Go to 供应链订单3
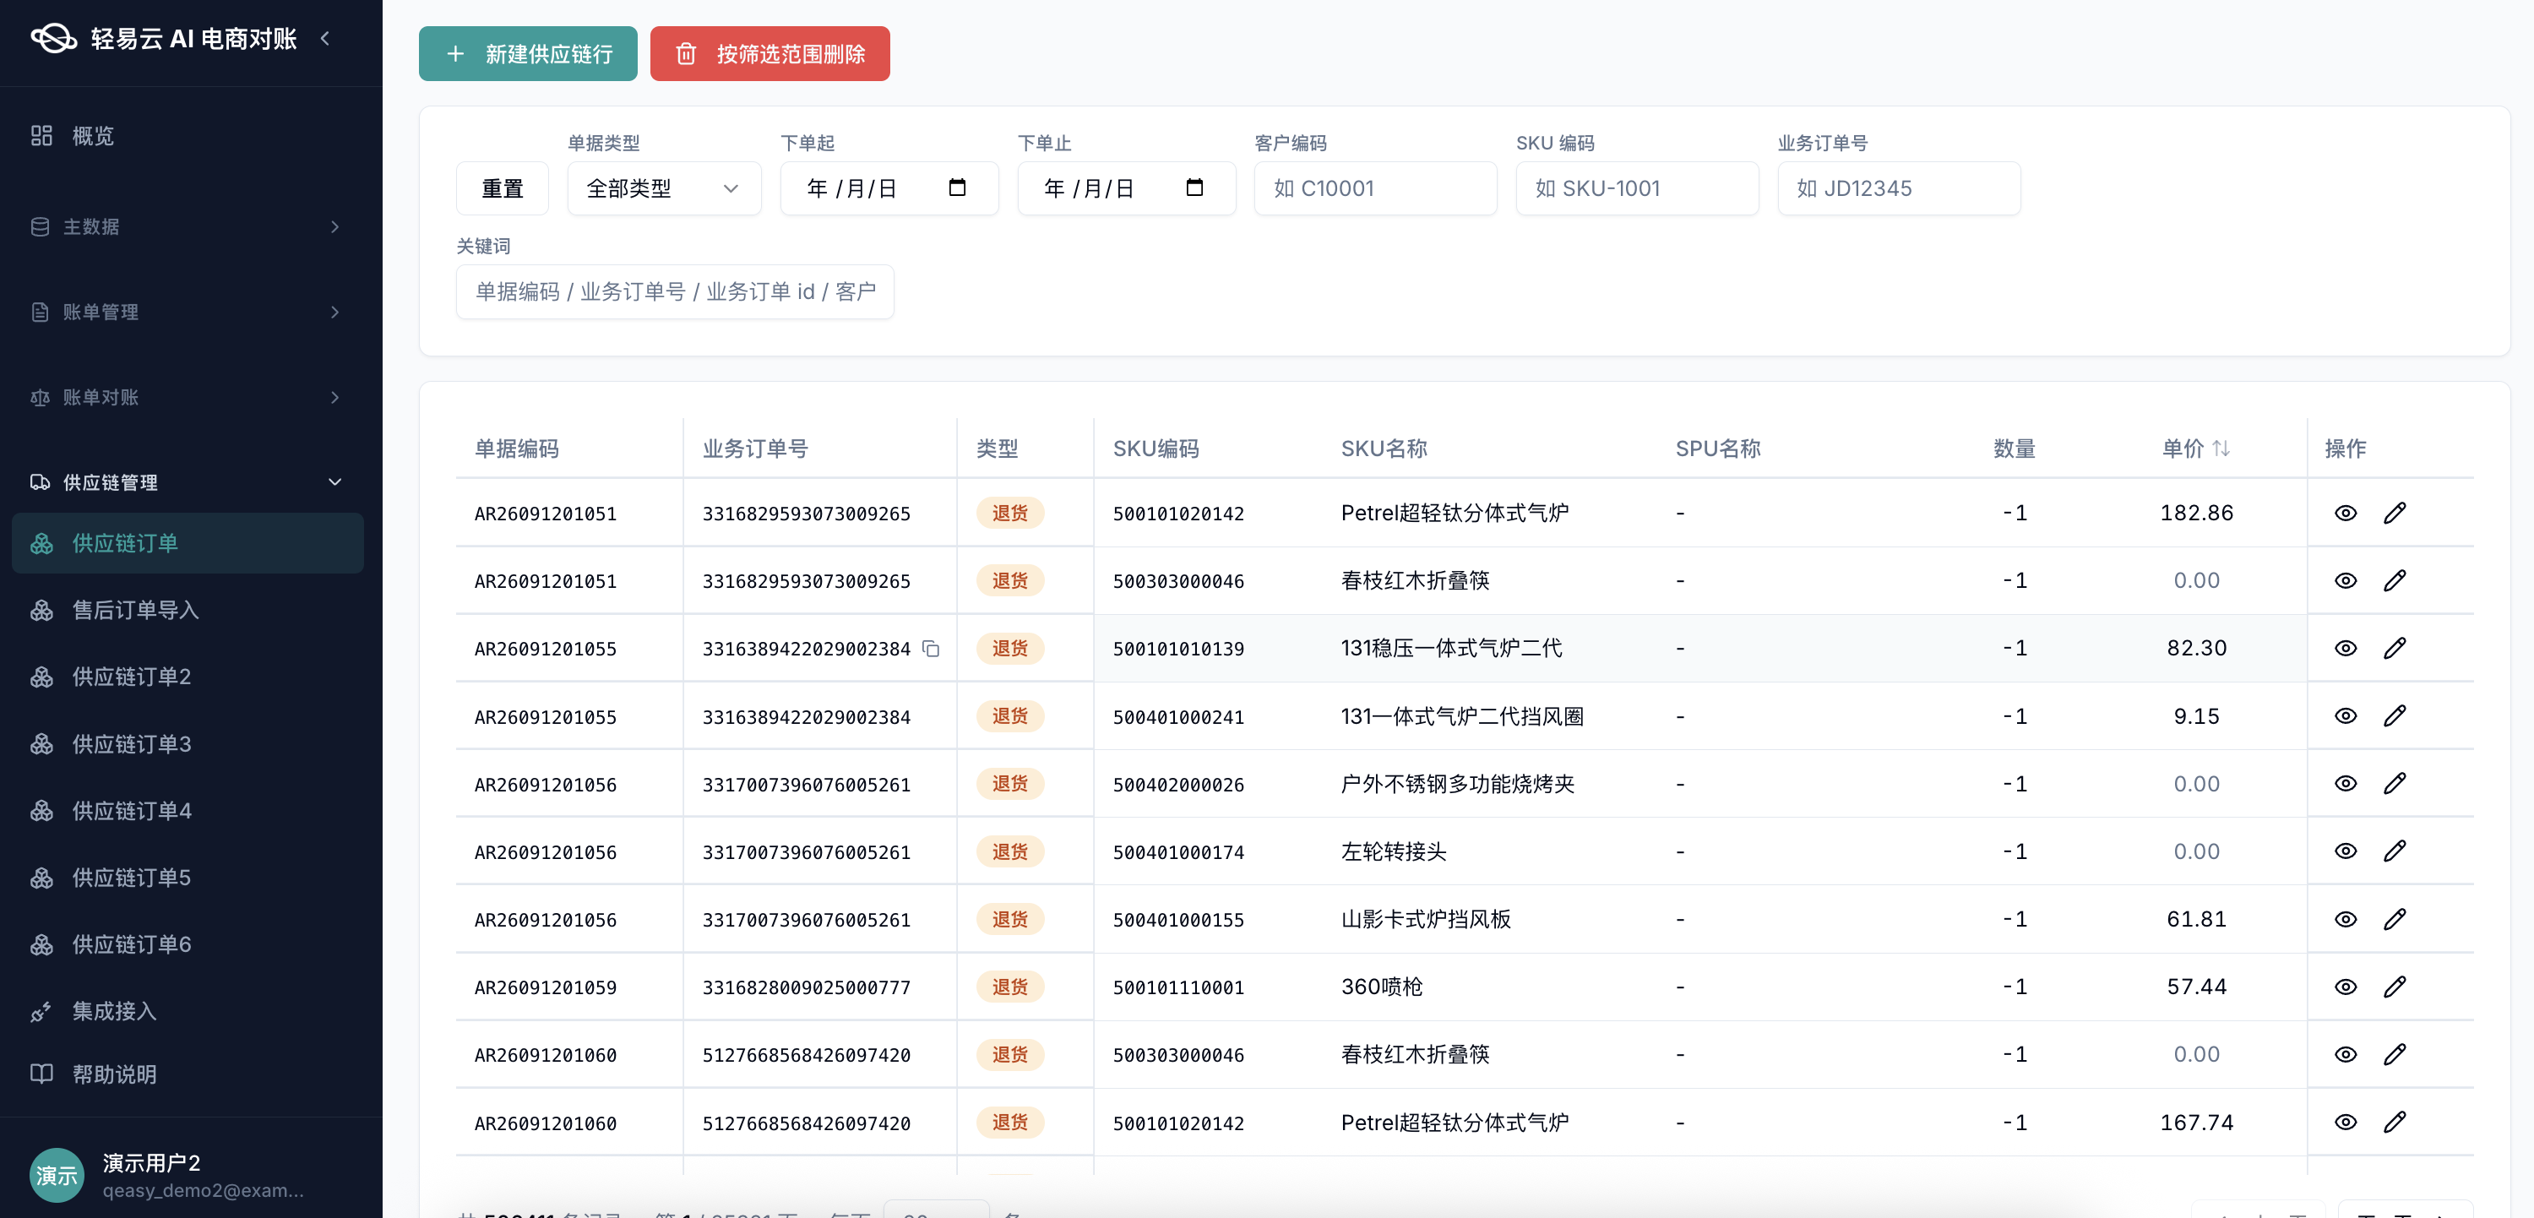 coord(187,744)
